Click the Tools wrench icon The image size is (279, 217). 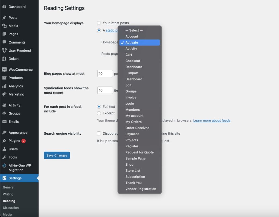(4, 157)
